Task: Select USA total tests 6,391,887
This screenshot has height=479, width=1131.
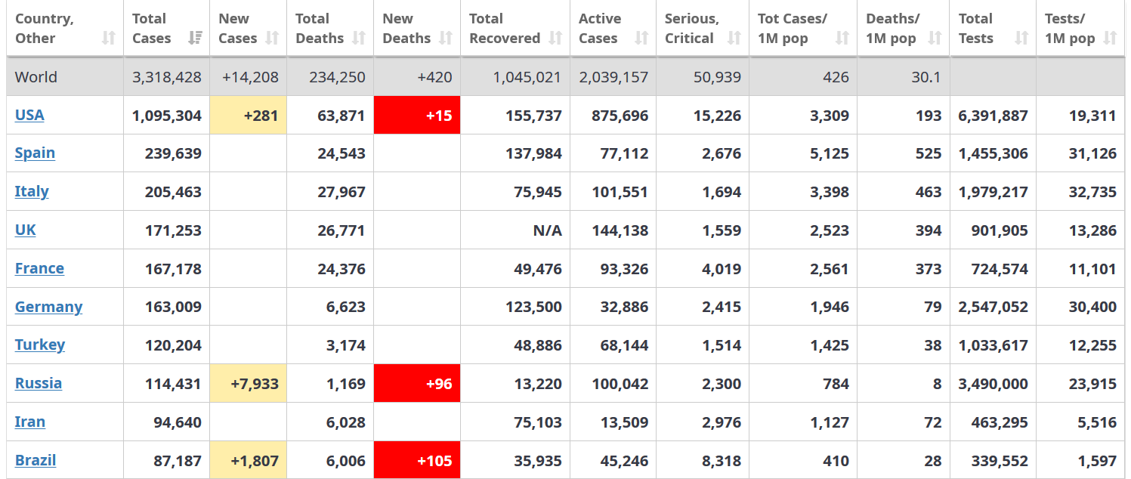Action: point(993,116)
